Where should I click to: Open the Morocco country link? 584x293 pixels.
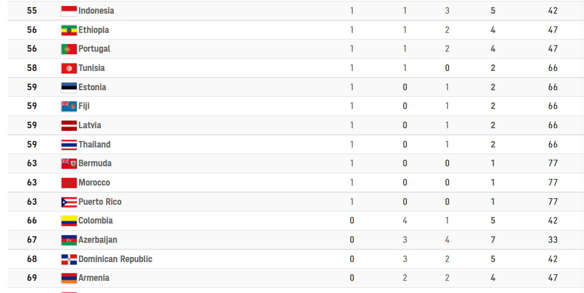pos(94,182)
